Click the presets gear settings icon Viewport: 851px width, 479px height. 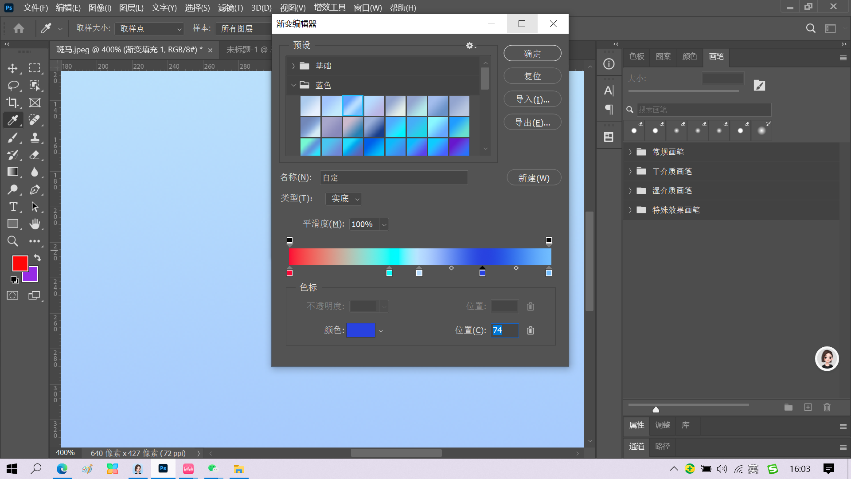(470, 46)
